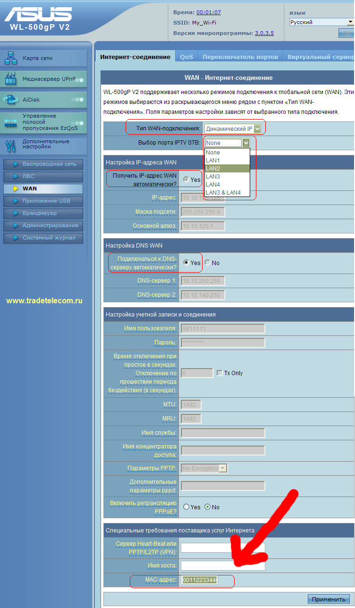Image resolution: width=355 pixels, height=608 pixels.
Task: Select Брандмауэр submenu item
Action: (x=43, y=214)
